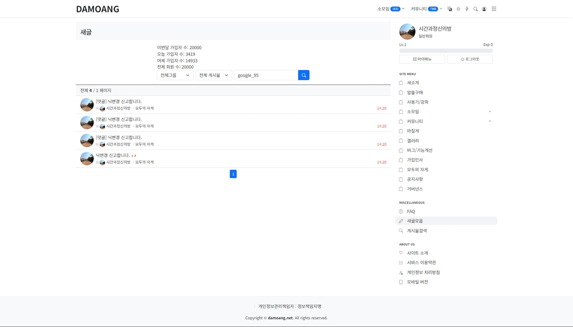The height and width of the screenshot is (327, 573).
Task: Open the header search magnifier icon
Action: [475, 9]
